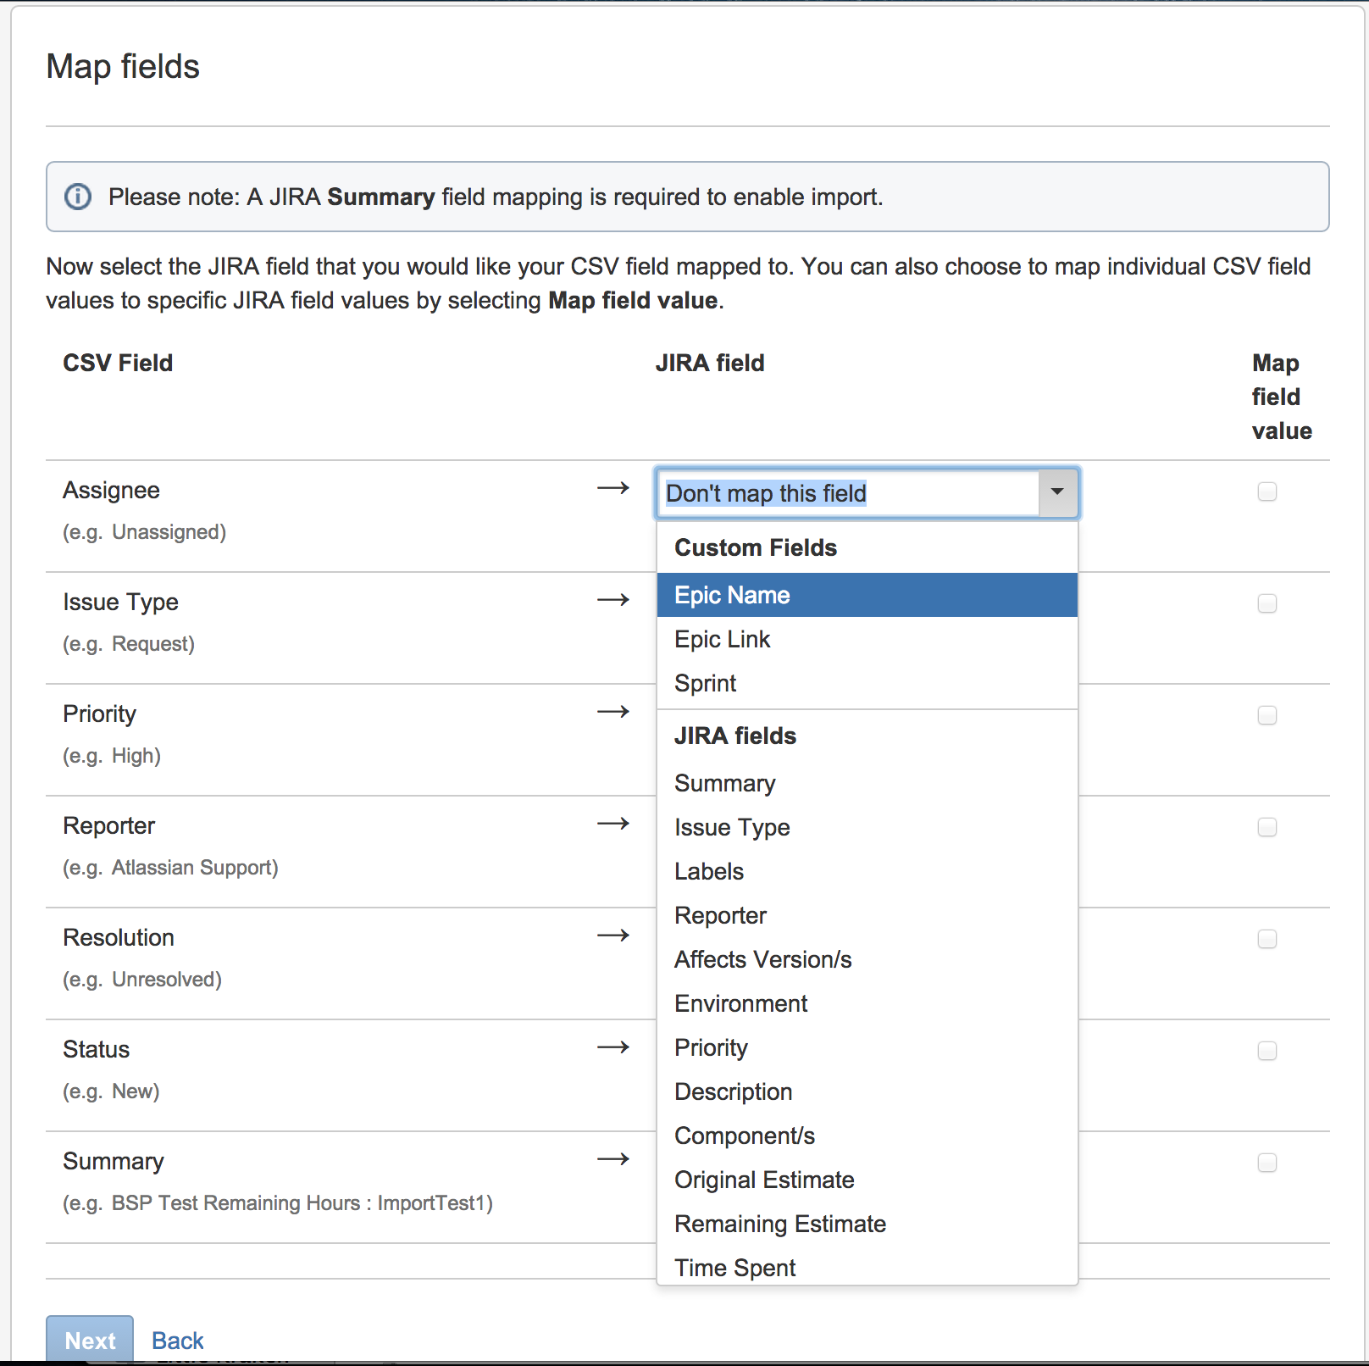Select Issue Type option in the dropdown

click(x=867, y=827)
